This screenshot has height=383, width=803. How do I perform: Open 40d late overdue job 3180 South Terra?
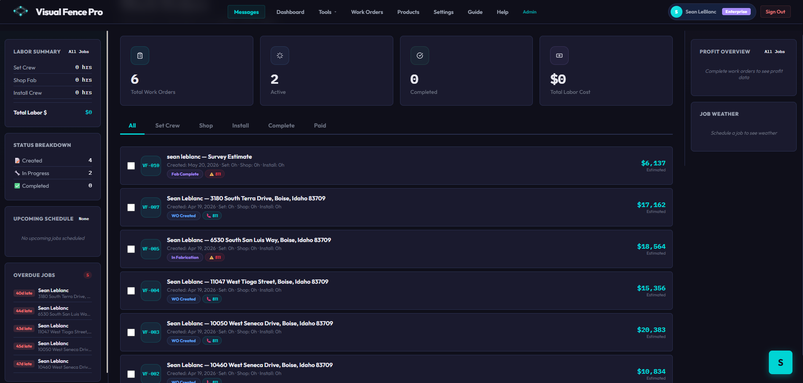(53, 293)
